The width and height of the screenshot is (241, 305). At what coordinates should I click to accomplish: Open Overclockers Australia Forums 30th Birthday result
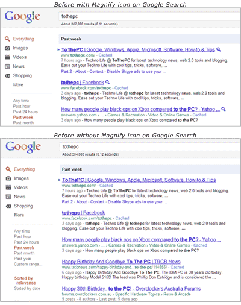131,289
